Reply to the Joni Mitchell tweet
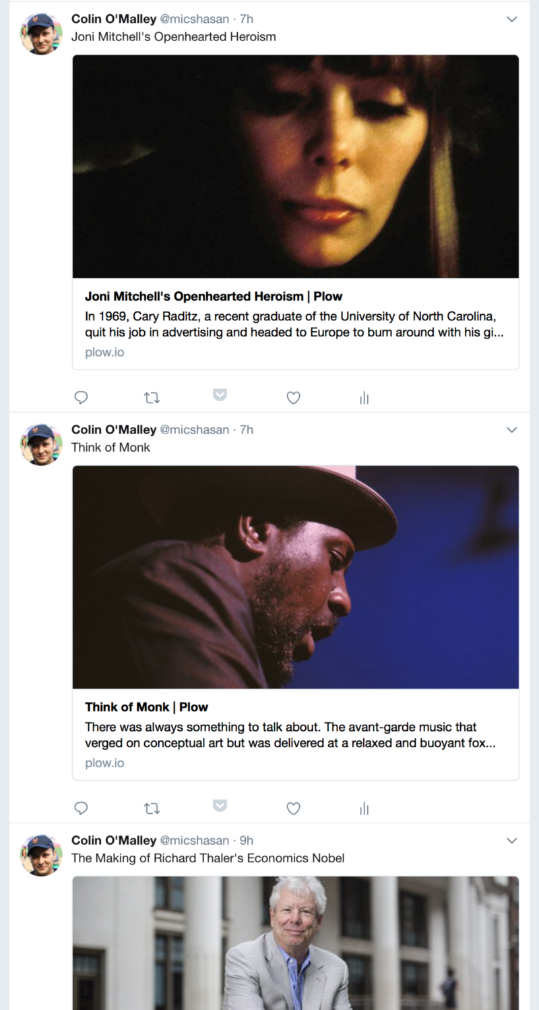539x1010 pixels. pos(81,398)
